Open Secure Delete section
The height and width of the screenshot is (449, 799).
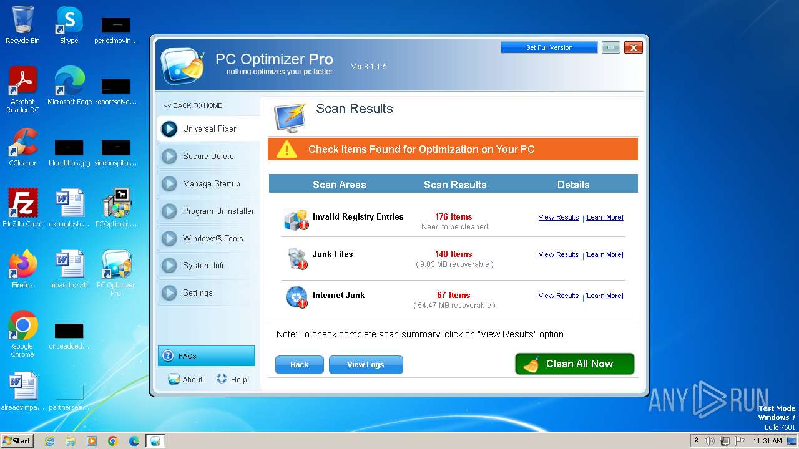point(208,156)
